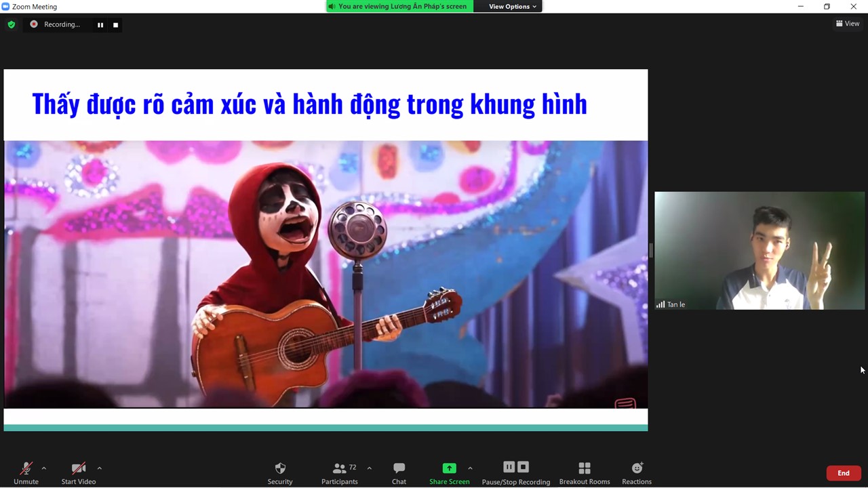The image size is (868, 488).
Task: Open the Reactions menu
Action: 637,473
